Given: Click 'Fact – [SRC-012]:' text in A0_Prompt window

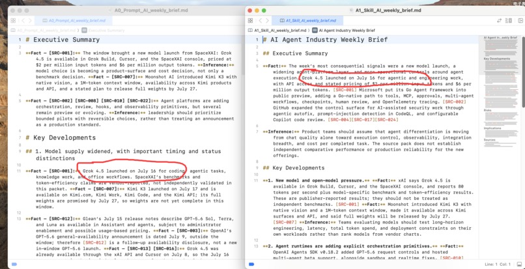Looking at the screenshot, I should tap(53, 219).
